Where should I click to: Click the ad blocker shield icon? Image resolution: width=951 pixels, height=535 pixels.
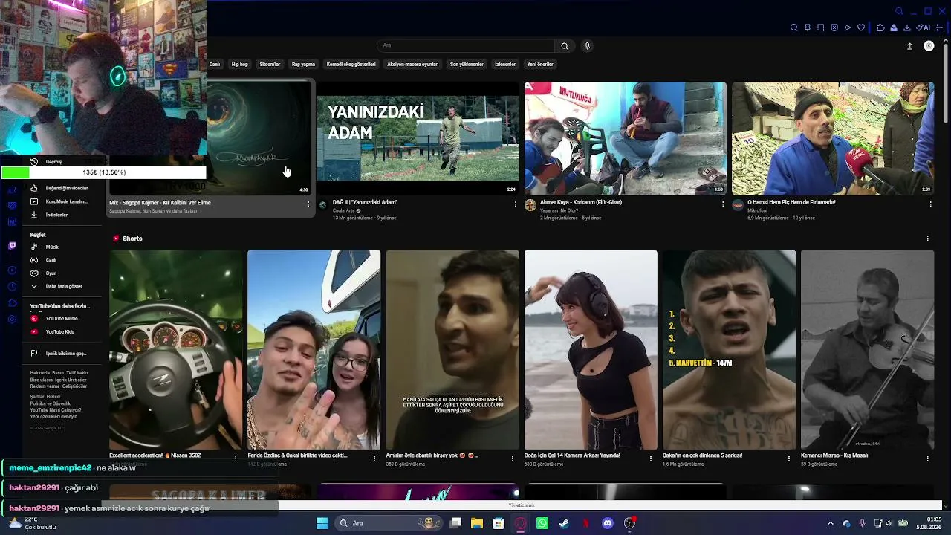tap(834, 27)
